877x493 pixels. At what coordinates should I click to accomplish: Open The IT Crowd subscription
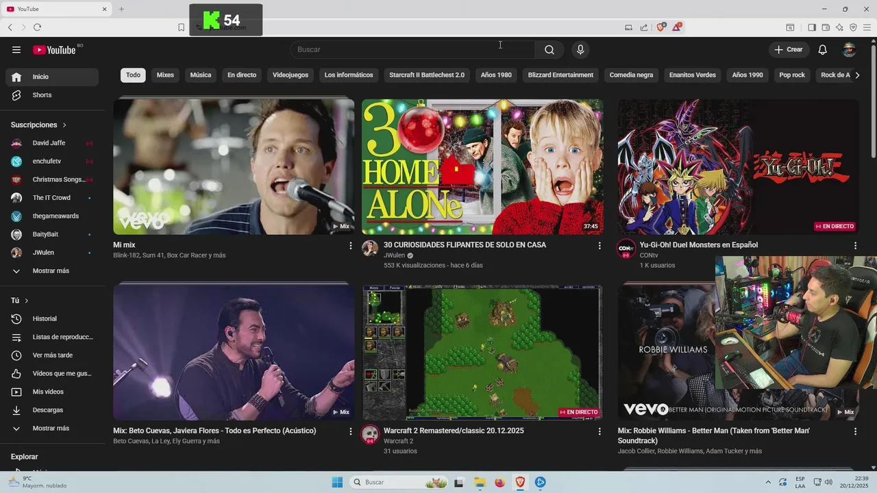coord(53,198)
